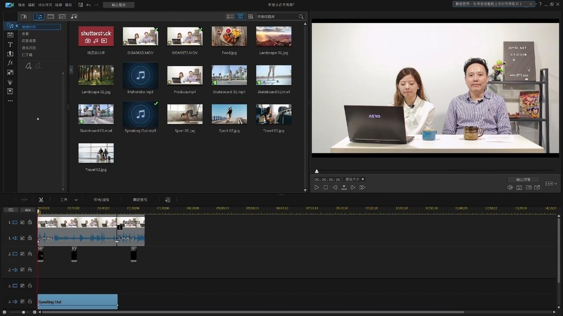The image size is (563, 316).
Task: Fast forward the preview
Action: point(362,187)
